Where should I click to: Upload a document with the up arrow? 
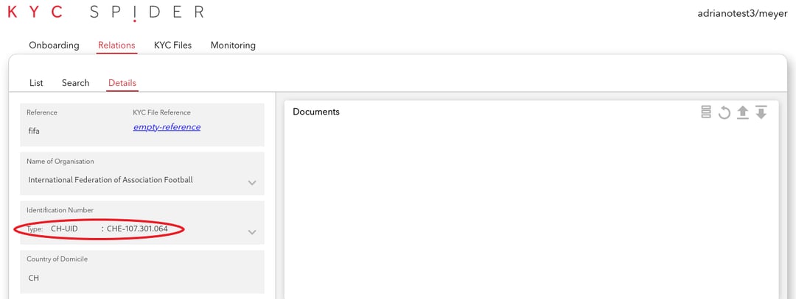point(743,112)
